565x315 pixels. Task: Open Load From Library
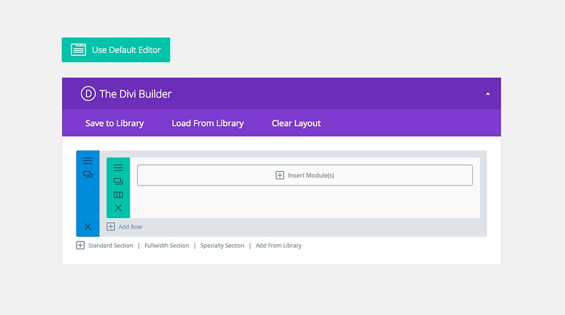point(208,123)
